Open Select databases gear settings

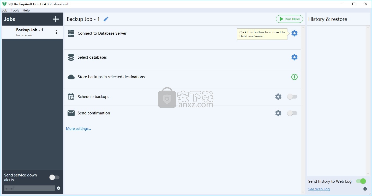294,57
